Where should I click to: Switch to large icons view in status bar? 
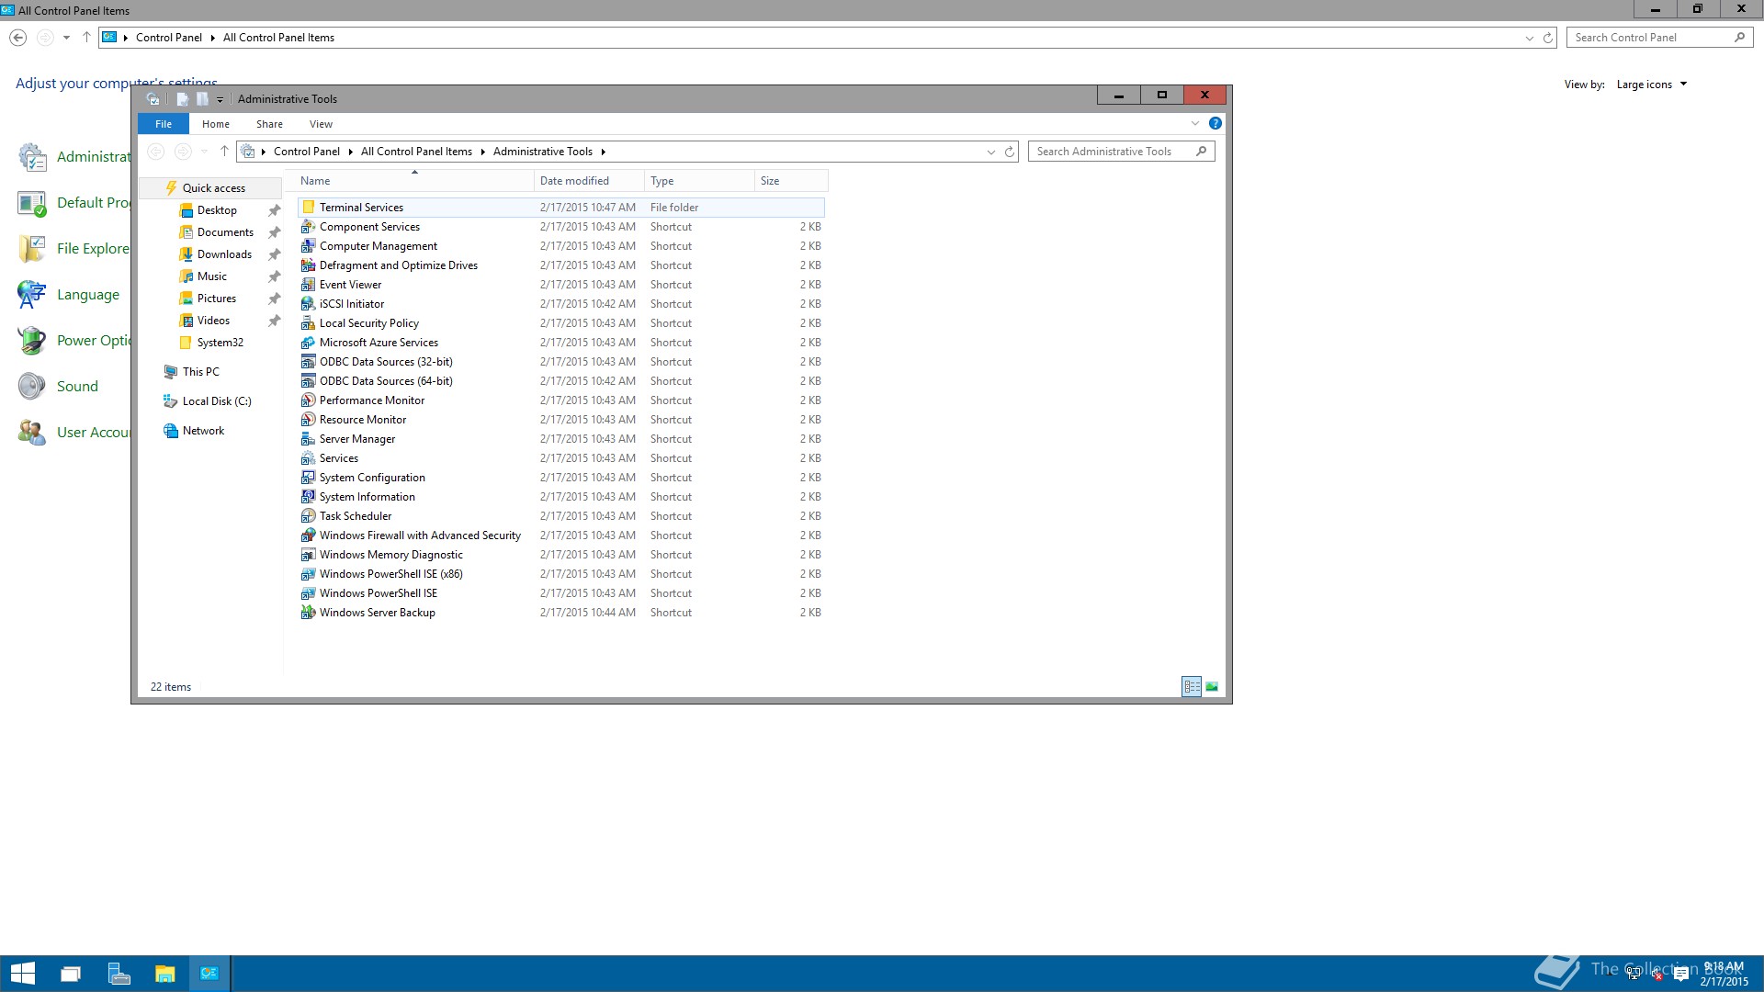pos(1212,687)
